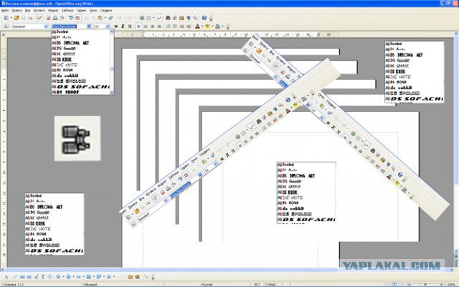Toggle AutoSpellcheck red underline ABC icon
The image size is (459, 287).
click(x=77, y=18)
